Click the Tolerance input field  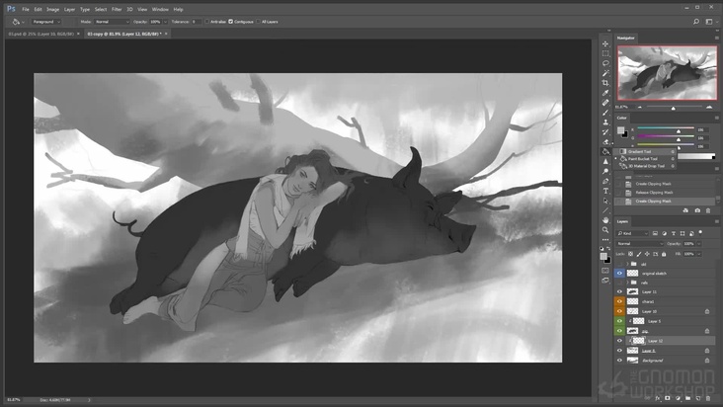[196, 22]
